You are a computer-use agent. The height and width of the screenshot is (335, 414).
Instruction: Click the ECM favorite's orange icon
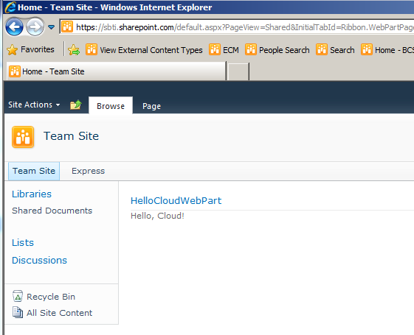click(x=215, y=49)
